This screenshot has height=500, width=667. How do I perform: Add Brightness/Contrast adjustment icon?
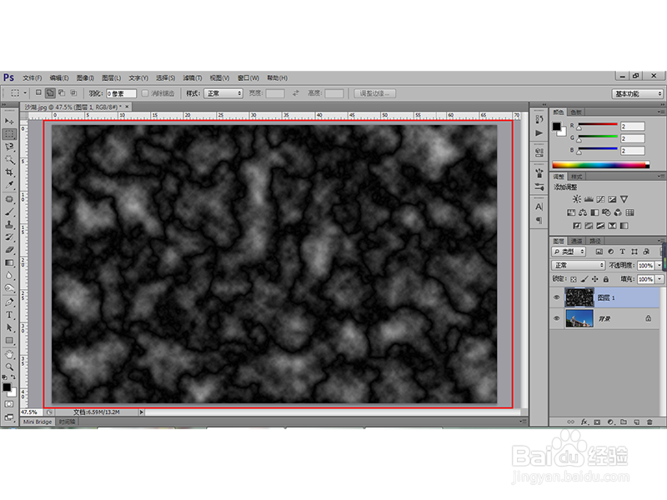[x=576, y=199]
